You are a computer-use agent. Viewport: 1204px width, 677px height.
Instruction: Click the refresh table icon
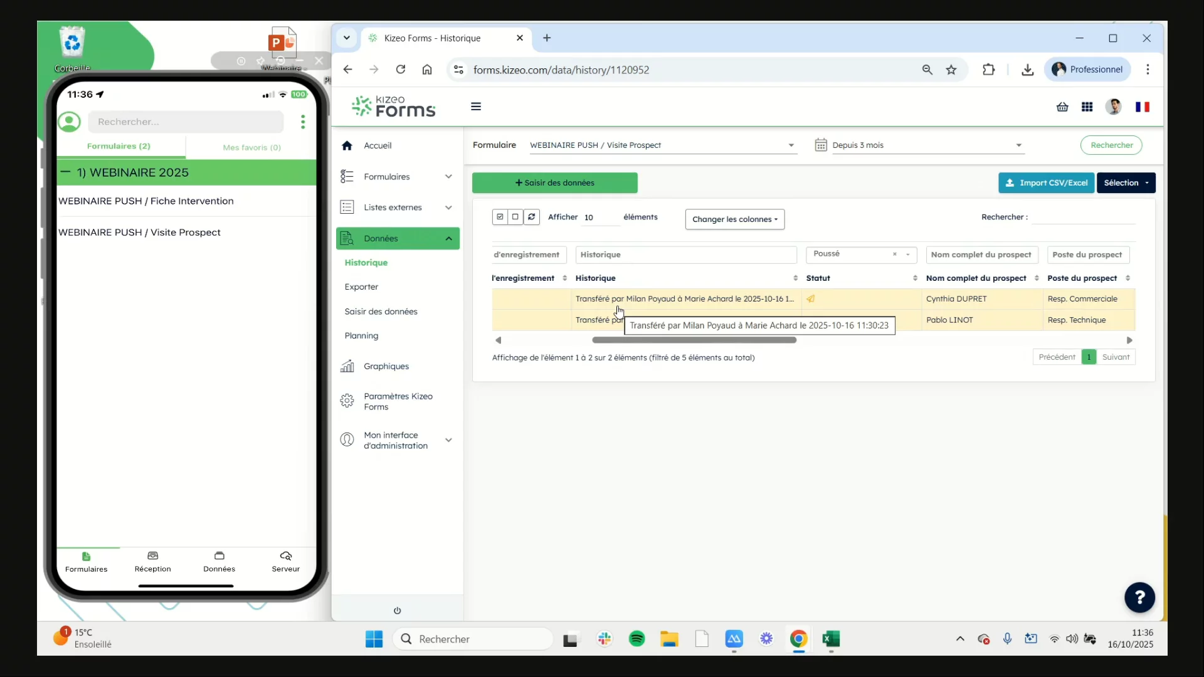(x=531, y=217)
